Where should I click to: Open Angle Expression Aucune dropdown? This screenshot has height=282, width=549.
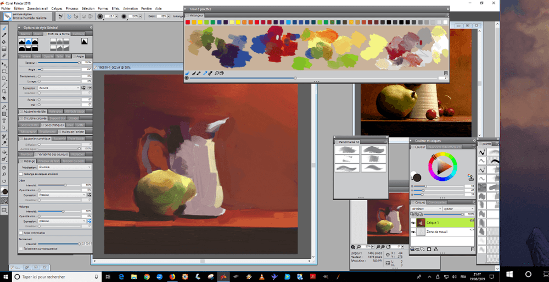[x=59, y=88]
